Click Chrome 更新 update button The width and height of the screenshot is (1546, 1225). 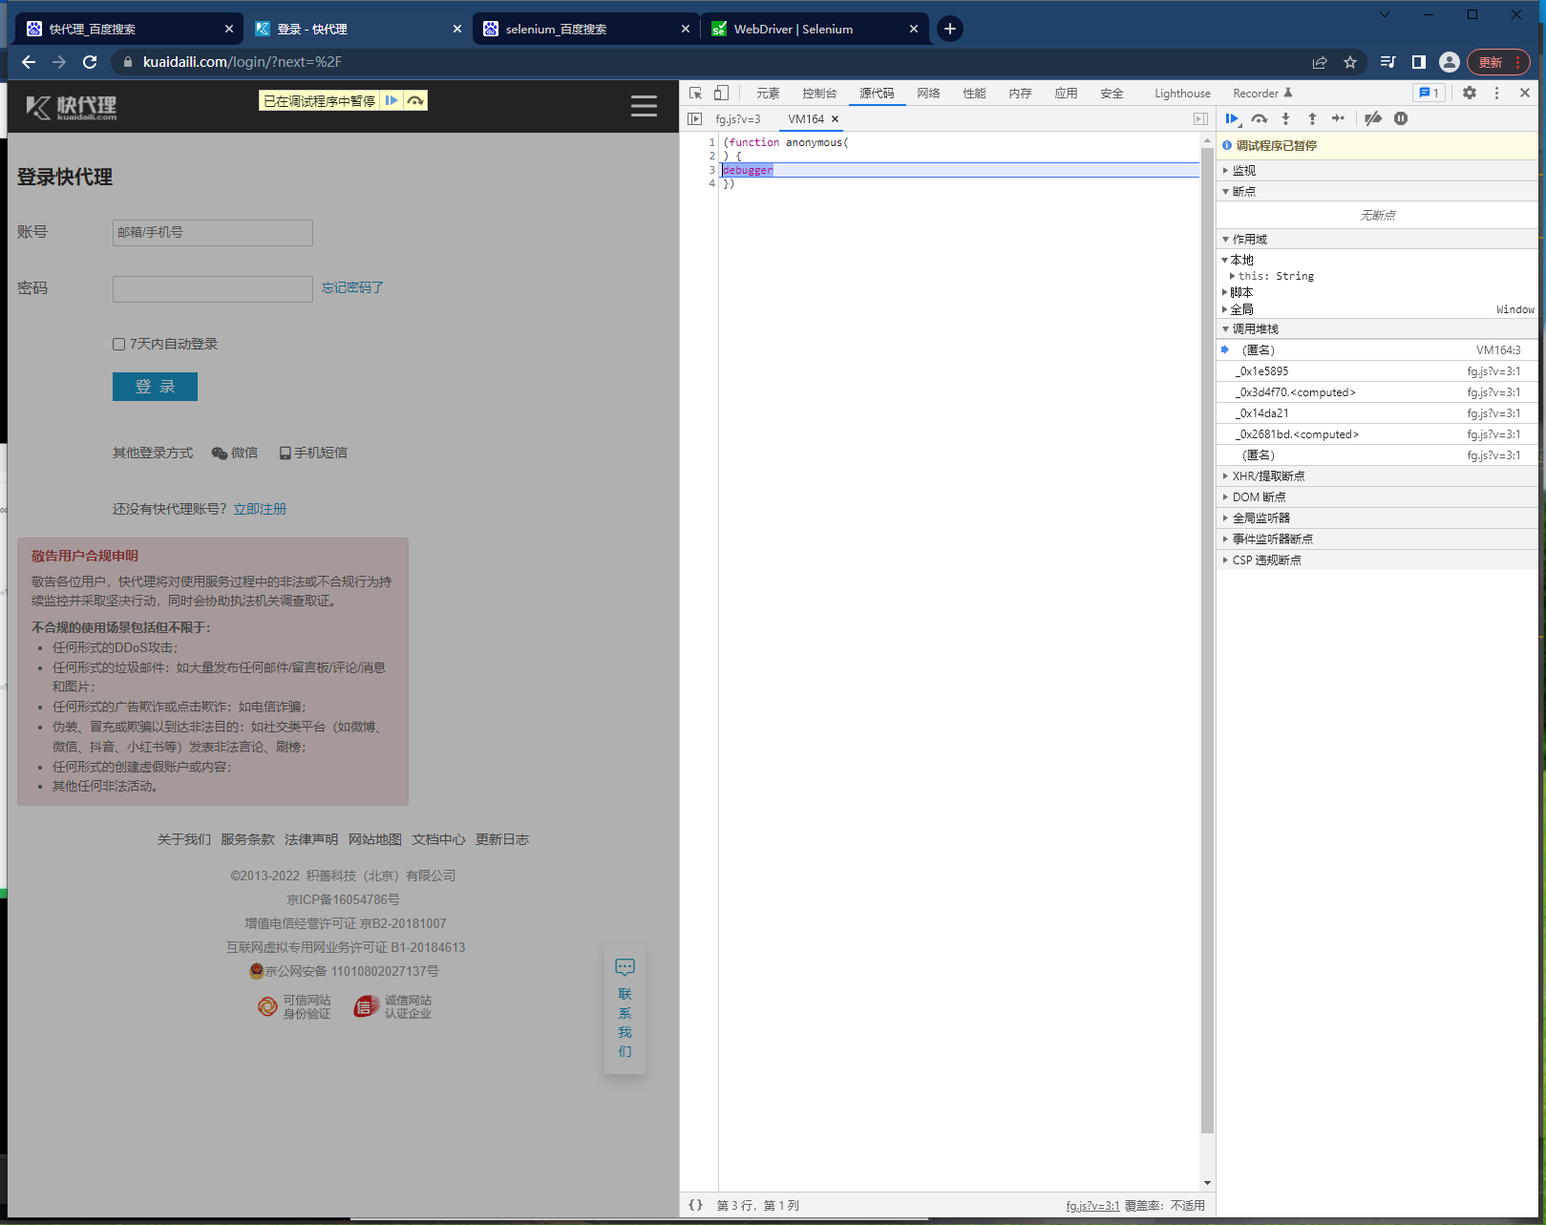[x=1498, y=62]
